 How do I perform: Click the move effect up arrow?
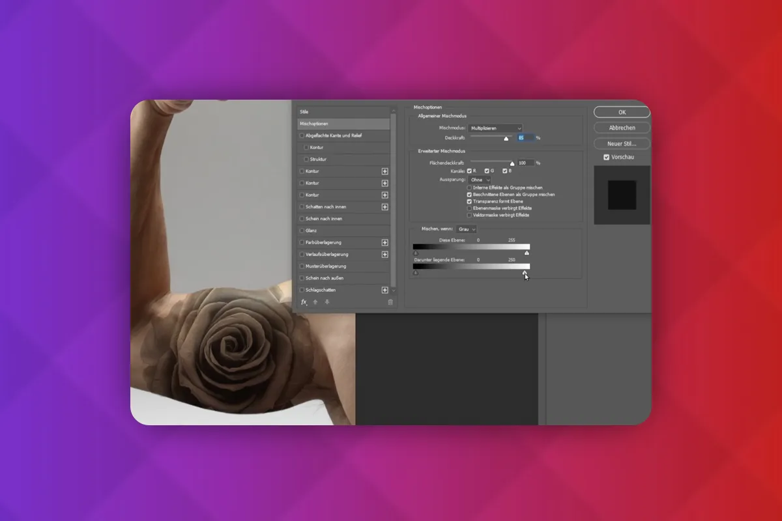pos(315,302)
